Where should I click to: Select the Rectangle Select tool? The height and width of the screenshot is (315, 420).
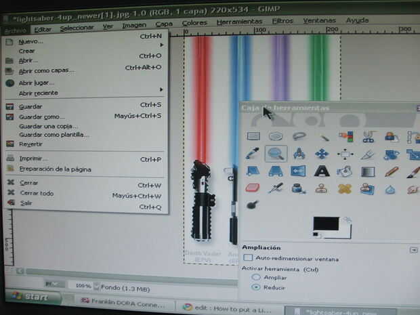(253, 136)
